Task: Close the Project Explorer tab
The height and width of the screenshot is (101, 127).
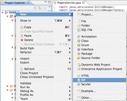Action: click(x=28, y=3)
